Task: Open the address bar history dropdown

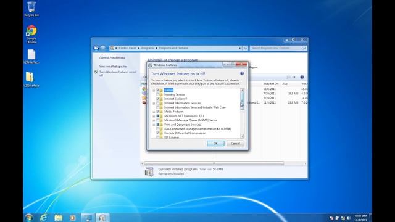Action: (239, 48)
